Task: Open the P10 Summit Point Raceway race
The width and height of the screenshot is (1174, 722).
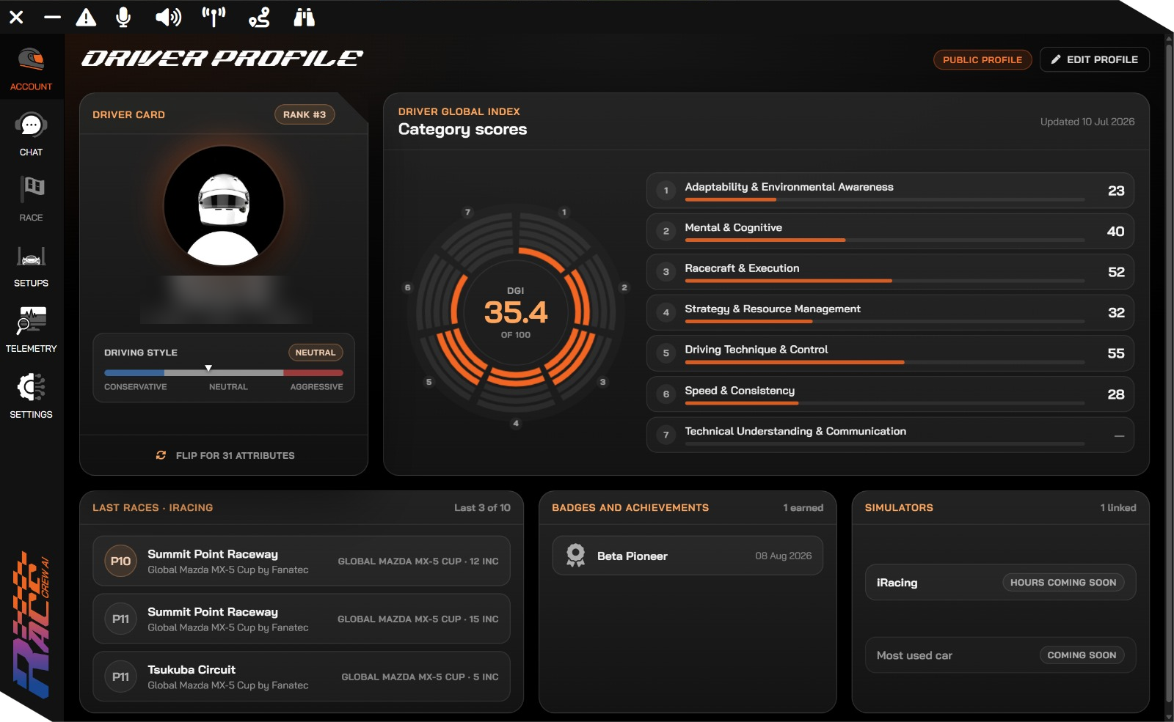Action: 302,561
